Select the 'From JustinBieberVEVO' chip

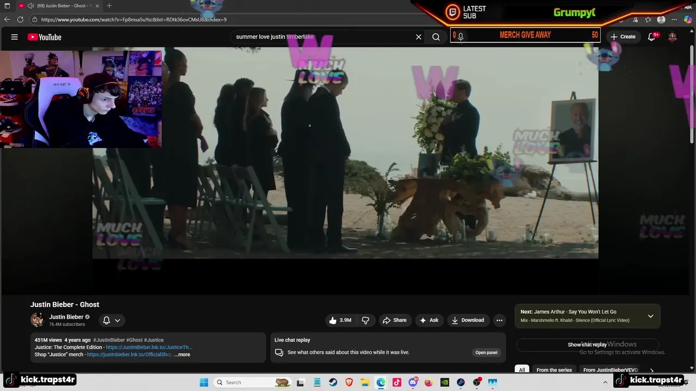(610, 370)
